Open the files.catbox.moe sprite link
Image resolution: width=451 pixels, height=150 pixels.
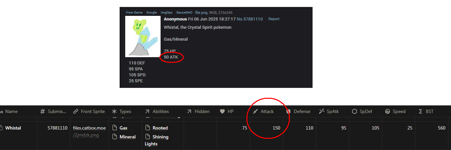point(89,131)
